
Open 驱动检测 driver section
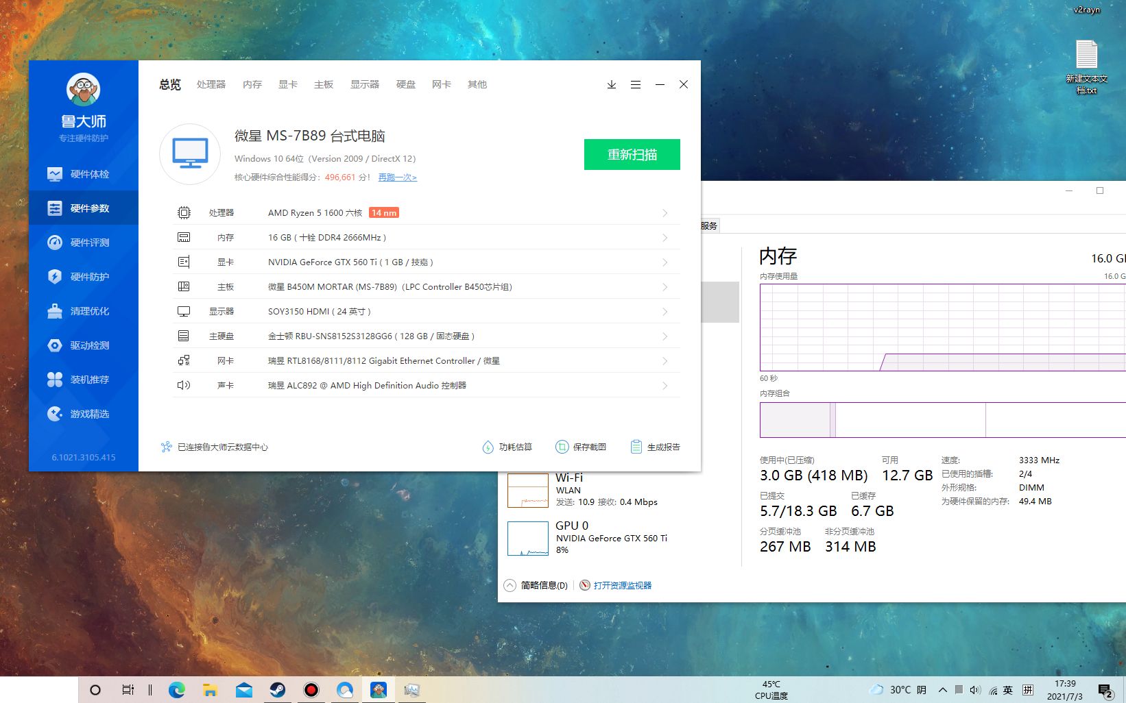84,345
